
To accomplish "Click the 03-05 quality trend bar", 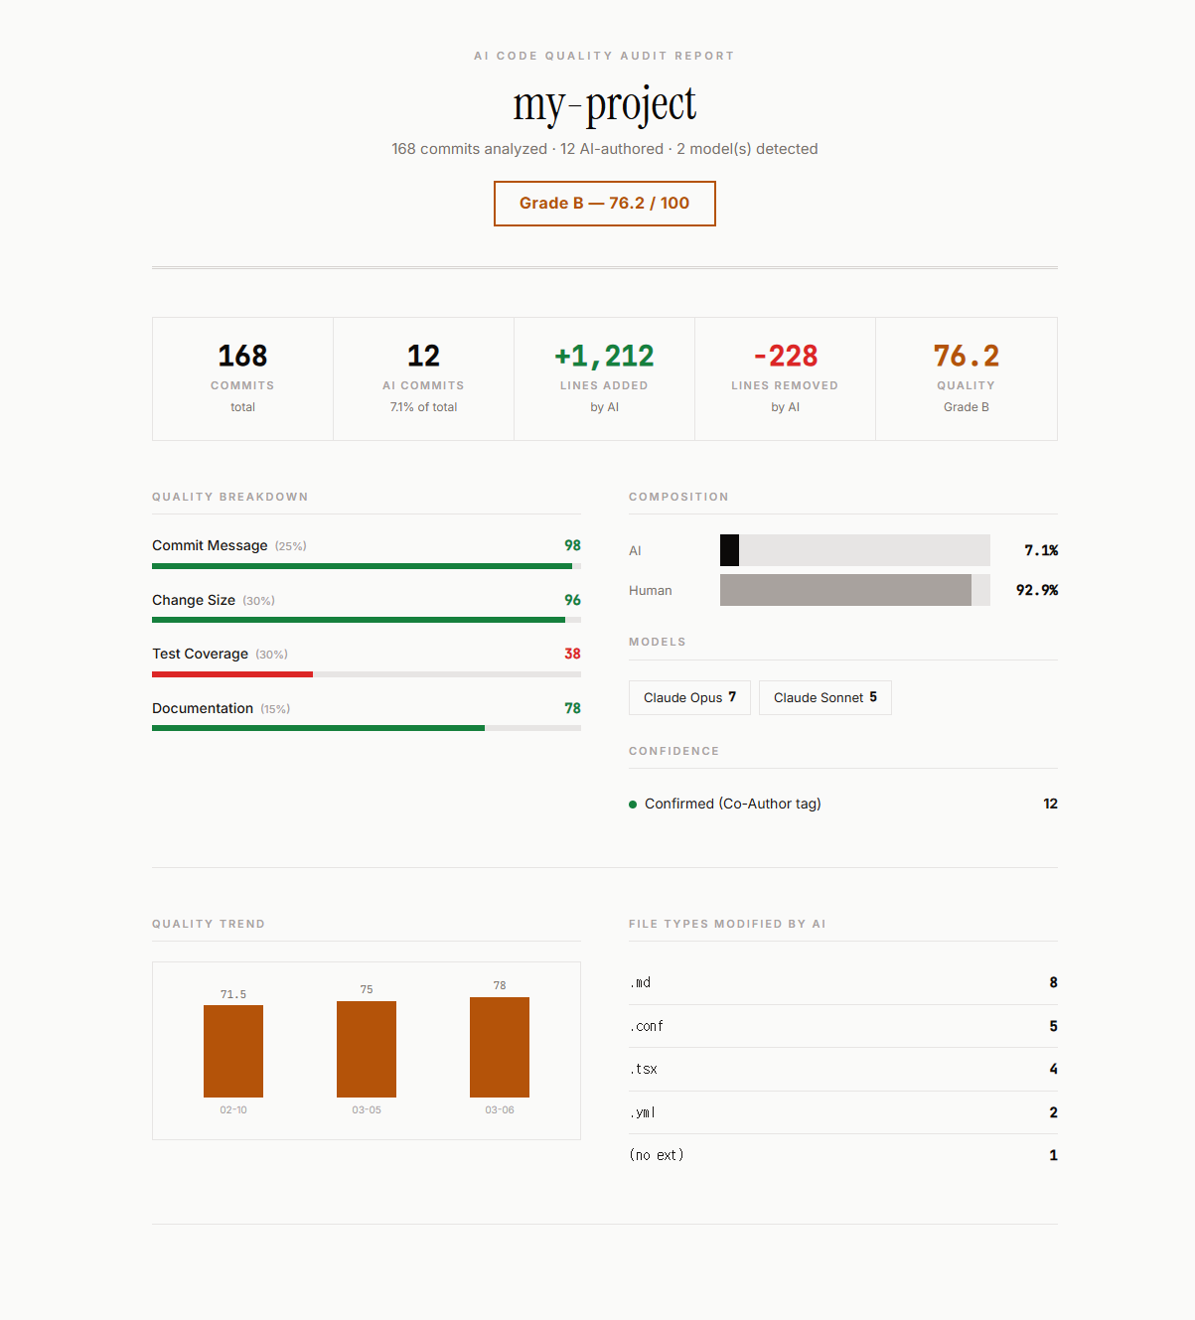I will (367, 1049).
